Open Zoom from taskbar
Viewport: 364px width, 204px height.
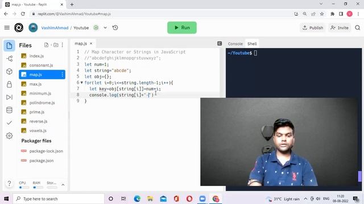pyautogui.click(x=202, y=199)
